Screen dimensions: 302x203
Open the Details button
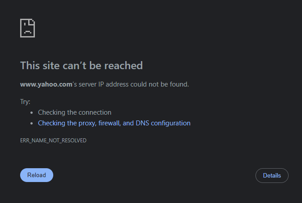272,175
